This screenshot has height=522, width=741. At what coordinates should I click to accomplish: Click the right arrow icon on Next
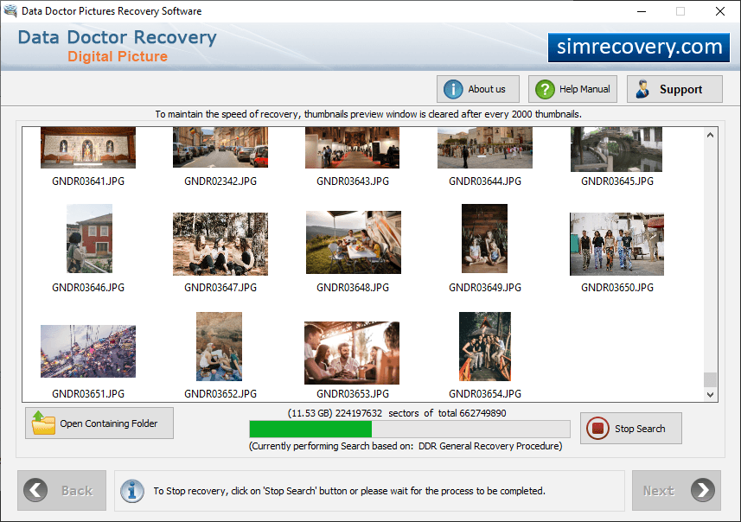click(x=703, y=490)
